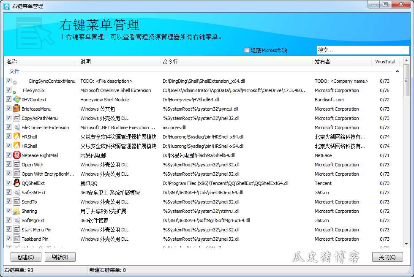Image resolution: width=414 pixels, height=277 pixels.
Task: Click the 搜索... search field
Action: pos(363,50)
